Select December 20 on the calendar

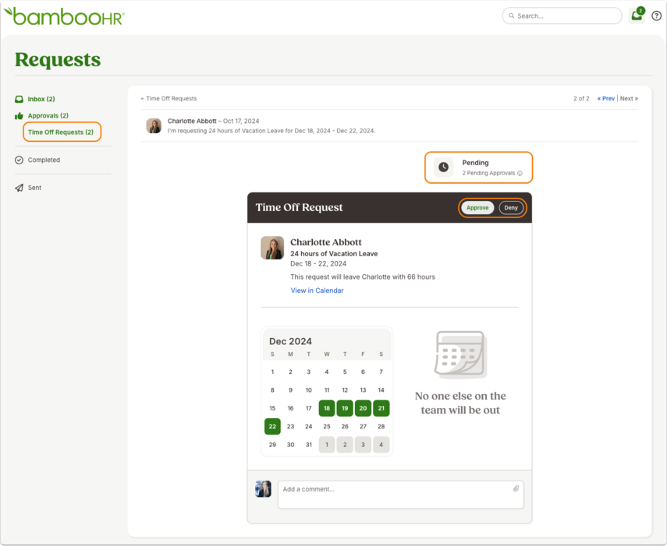click(363, 408)
